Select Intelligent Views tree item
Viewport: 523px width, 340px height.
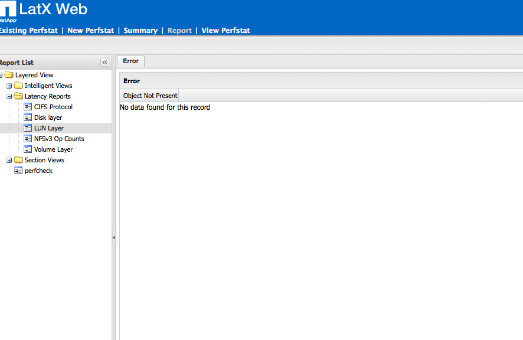pos(48,86)
